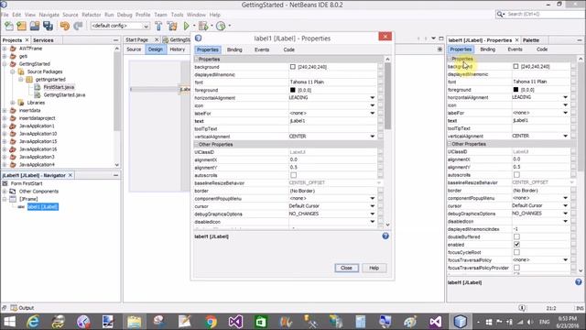Select label1 [JLabel] node in Navigator

[x=43, y=207]
